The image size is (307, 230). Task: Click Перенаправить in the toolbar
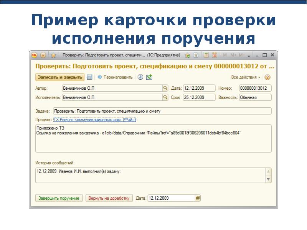(x=115, y=77)
